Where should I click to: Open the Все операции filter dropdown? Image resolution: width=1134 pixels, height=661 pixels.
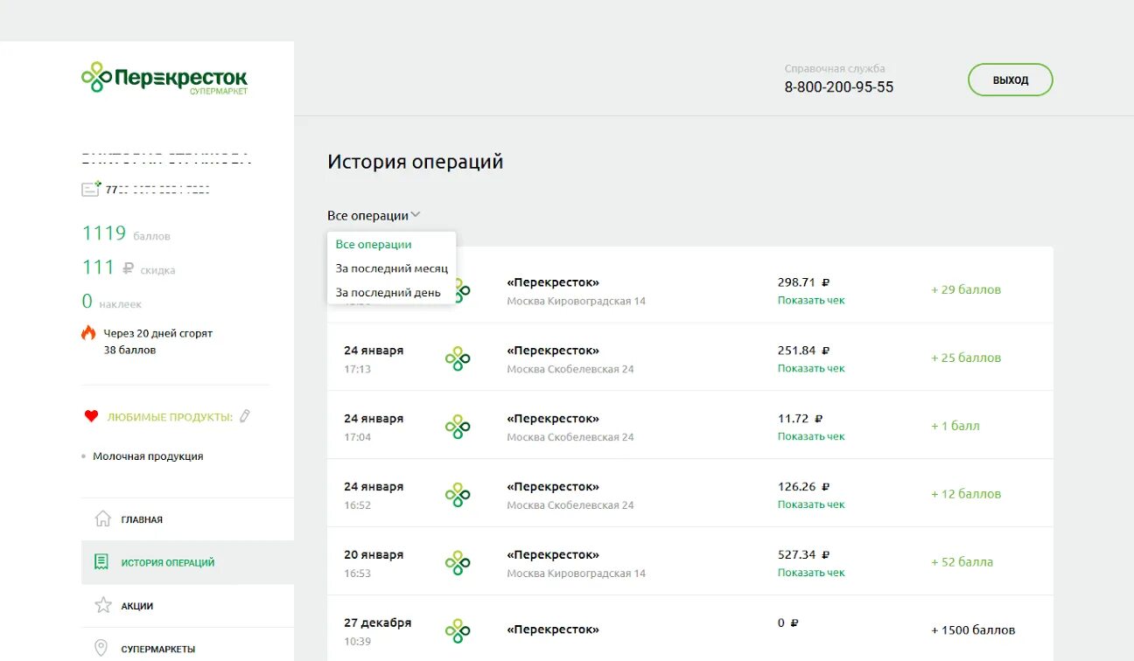pos(374,215)
